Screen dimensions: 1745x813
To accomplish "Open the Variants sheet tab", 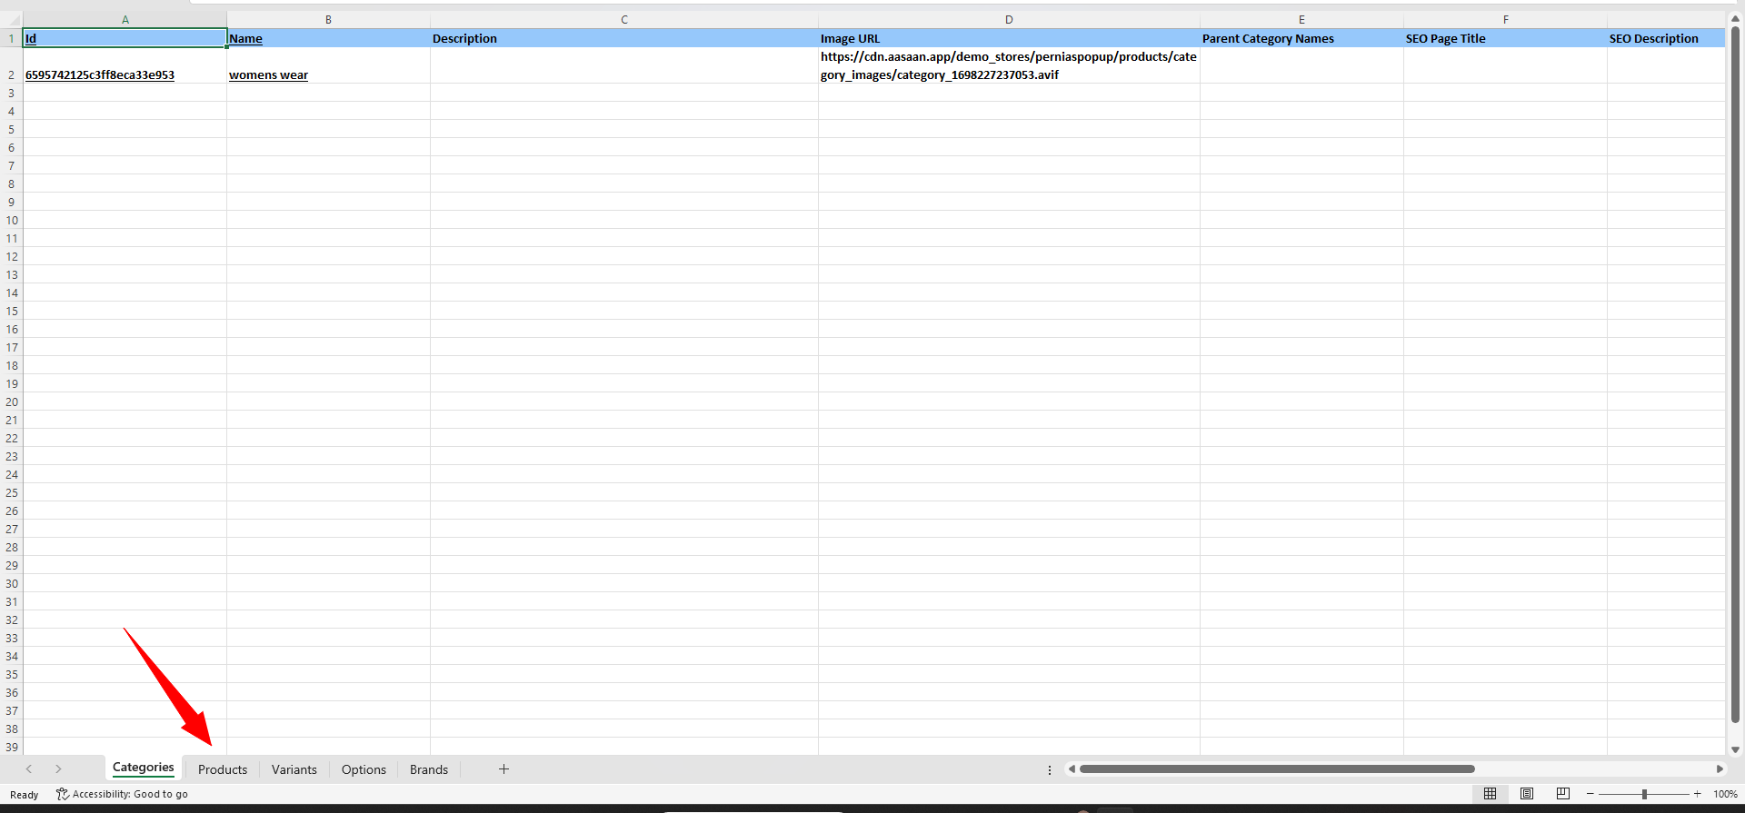I will pyautogui.click(x=294, y=769).
